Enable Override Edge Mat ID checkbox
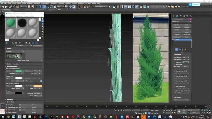 [x=175, y=81]
